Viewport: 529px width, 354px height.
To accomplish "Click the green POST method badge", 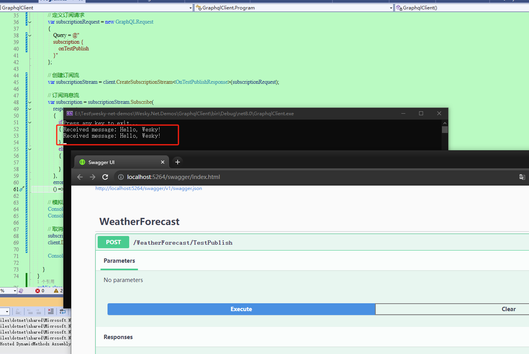I will coord(113,242).
